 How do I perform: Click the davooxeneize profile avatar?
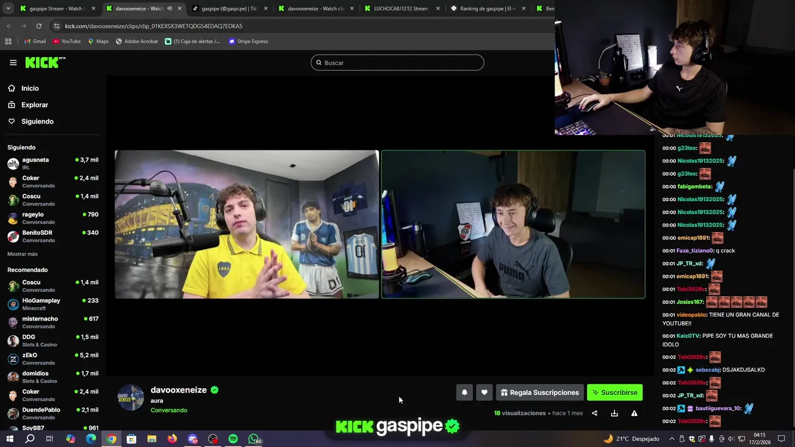[x=131, y=398]
